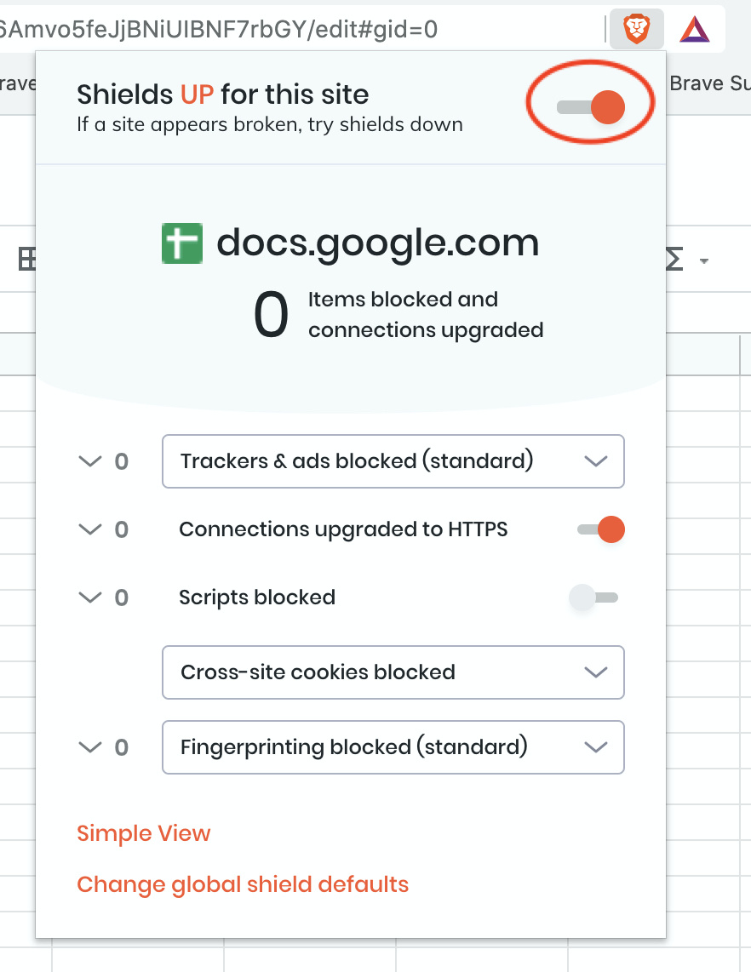Viewport: 751px width, 972px height.
Task: Click the Brave Shields lion icon
Action: (x=637, y=31)
